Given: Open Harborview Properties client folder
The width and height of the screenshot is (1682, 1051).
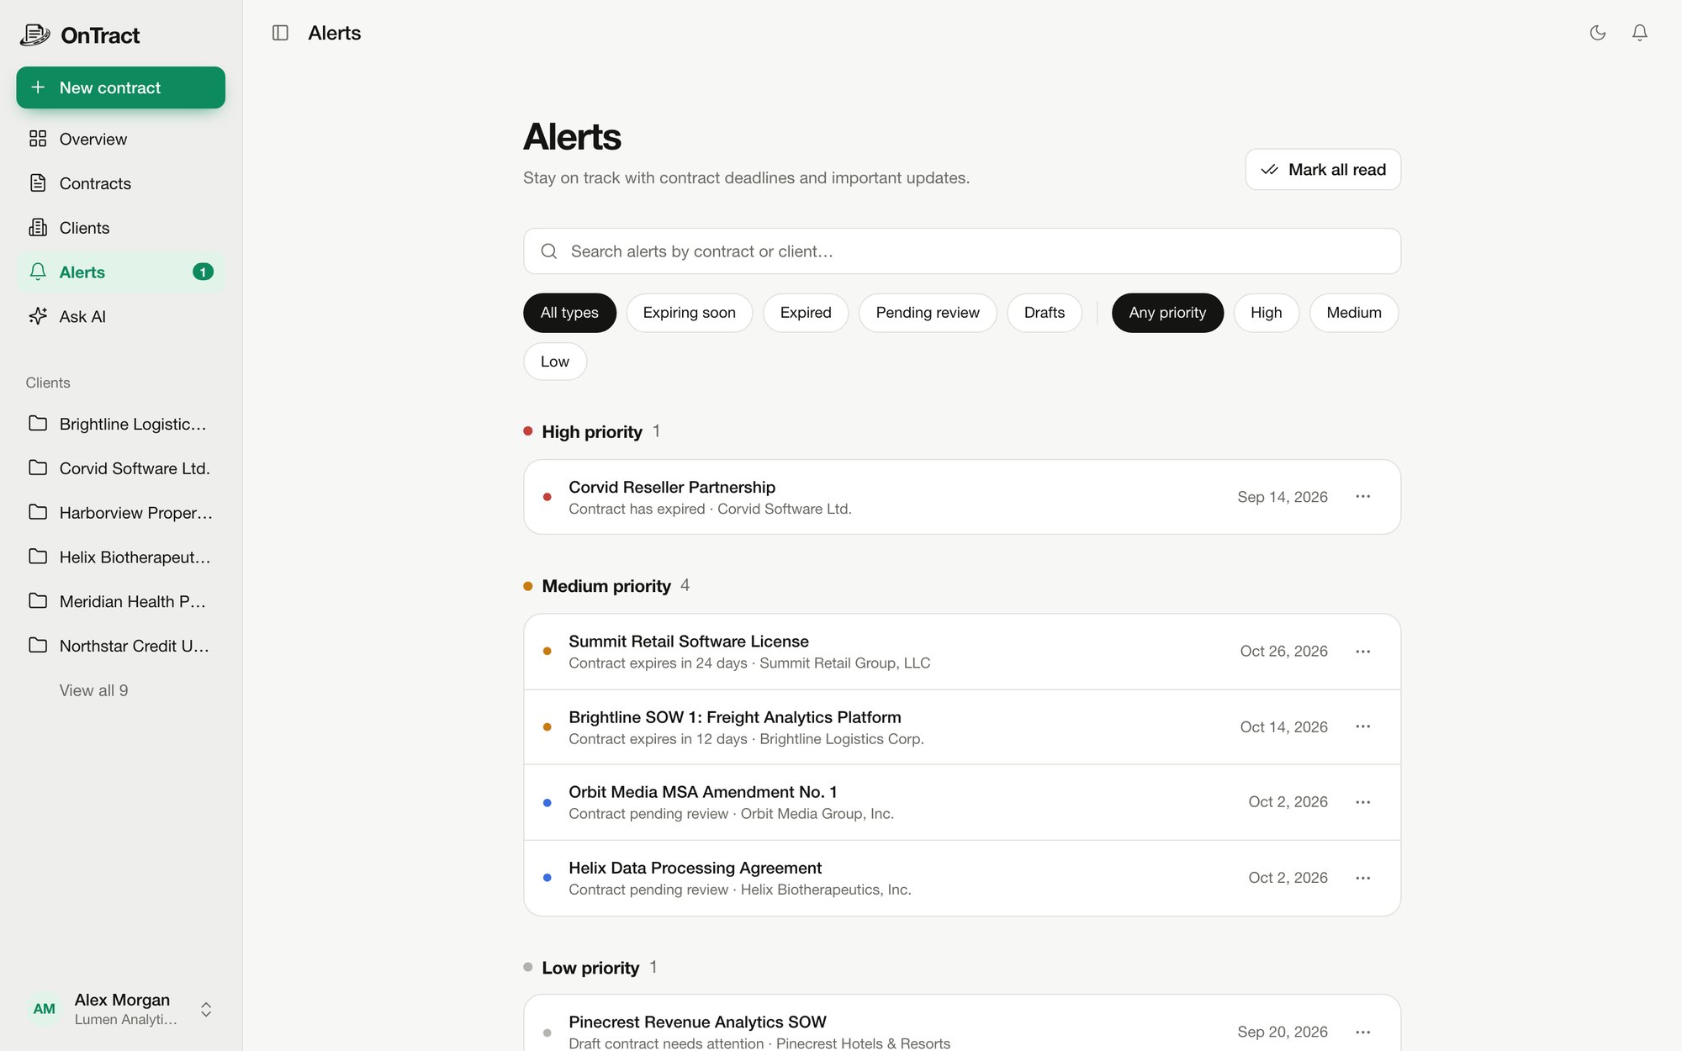Looking at the screenshot, I should [120, 513].
